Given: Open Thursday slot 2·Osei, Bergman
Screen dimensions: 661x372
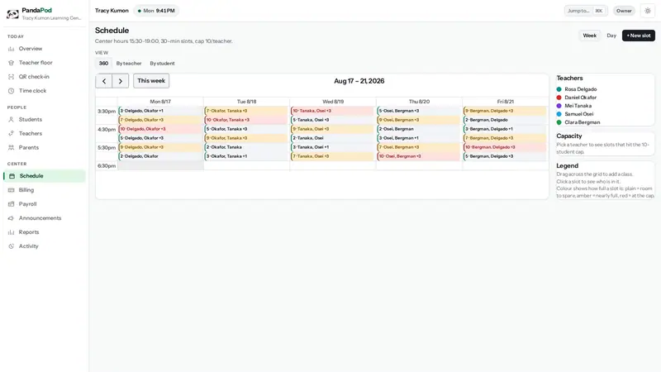Looking at the screenshot, I should tap(419, 129).
